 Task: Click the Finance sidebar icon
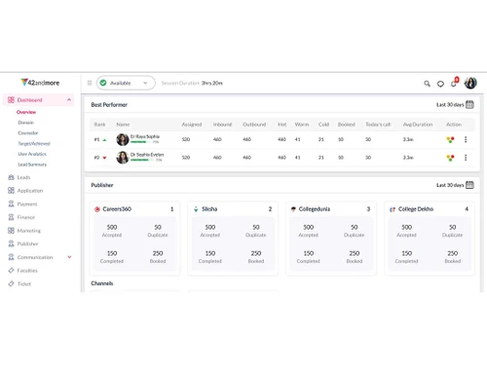point(11,217)
